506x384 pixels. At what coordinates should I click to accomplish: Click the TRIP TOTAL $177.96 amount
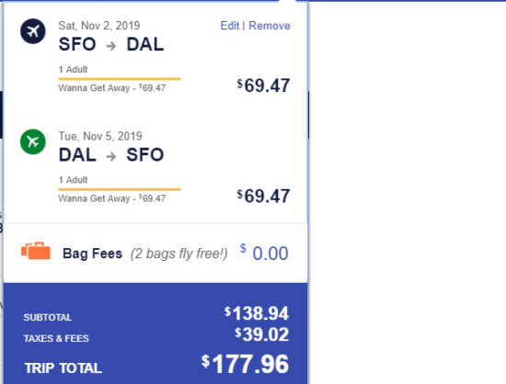click(x=245, y=364)
